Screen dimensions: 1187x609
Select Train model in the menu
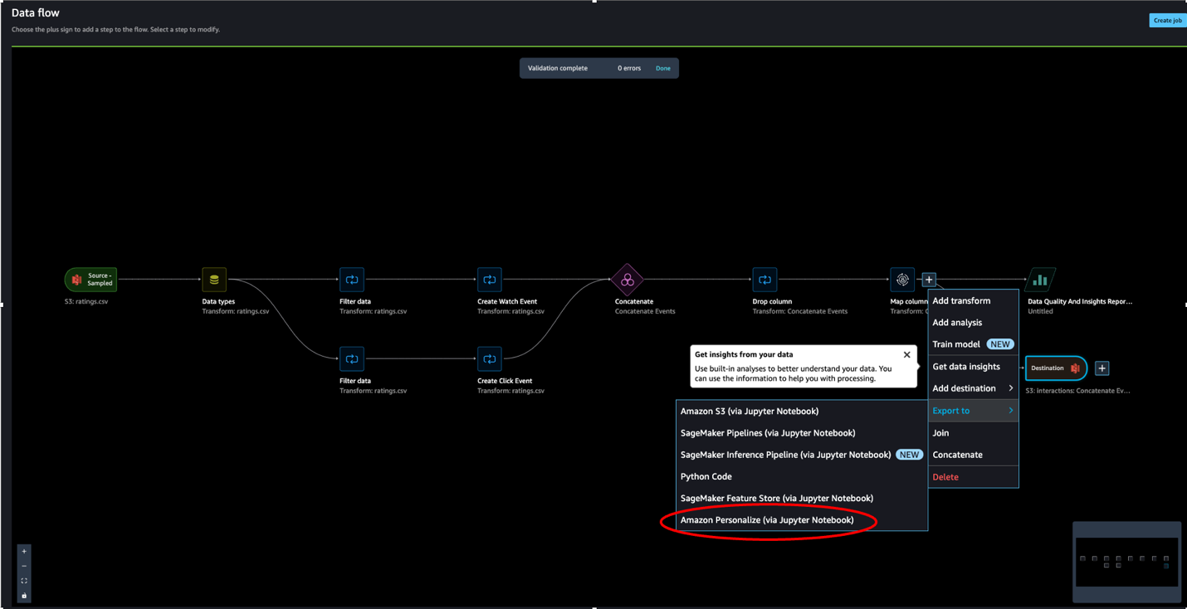tap(973, 344)
